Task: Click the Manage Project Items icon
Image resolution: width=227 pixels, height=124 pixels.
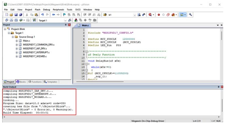Action: click(76, 20)
